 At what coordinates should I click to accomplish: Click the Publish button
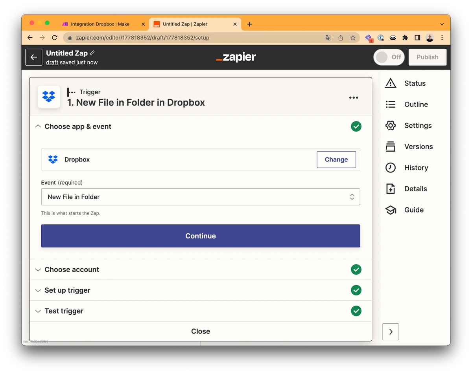[428, 57]
